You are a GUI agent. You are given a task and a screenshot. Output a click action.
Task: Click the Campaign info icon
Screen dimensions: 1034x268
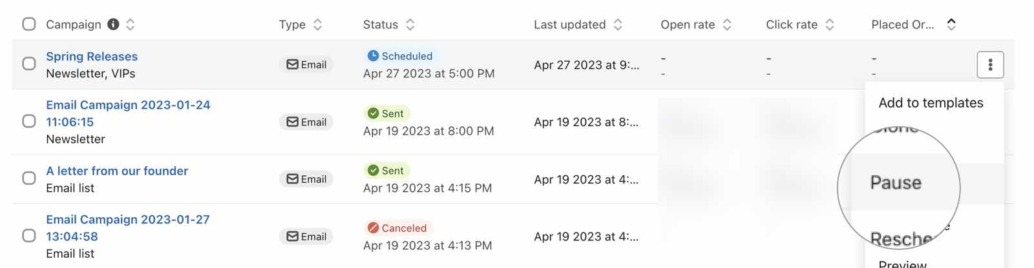point(113,24)
